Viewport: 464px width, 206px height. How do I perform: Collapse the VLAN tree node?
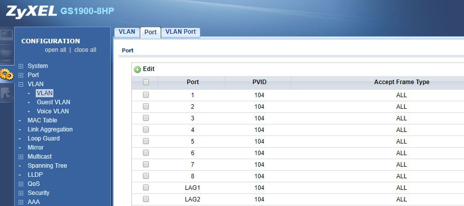coord(21,84)
